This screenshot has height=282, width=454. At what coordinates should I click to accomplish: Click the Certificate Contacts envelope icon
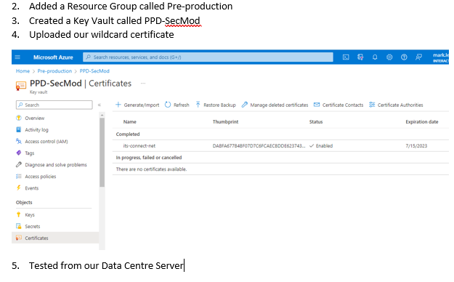point(317,105)
